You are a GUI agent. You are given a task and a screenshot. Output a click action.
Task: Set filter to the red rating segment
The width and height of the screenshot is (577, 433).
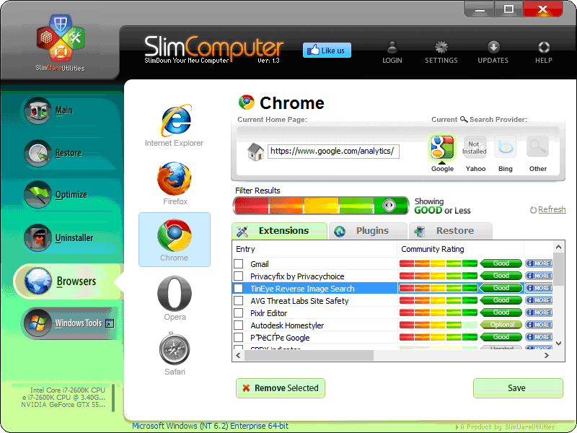252,206
